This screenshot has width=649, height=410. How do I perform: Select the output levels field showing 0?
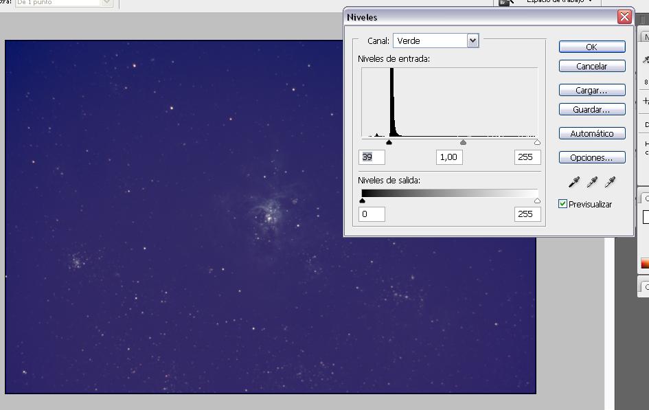[x=372, y=214]
